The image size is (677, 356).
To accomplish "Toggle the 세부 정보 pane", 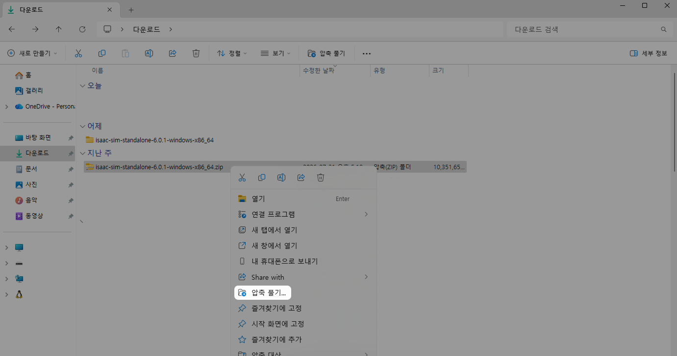I will click(x=649, y=53).
